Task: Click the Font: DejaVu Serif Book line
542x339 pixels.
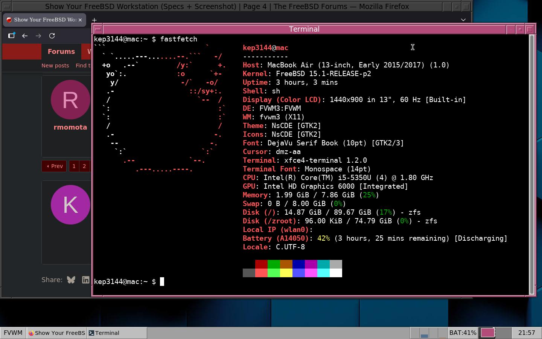Action: pos(323,143)
